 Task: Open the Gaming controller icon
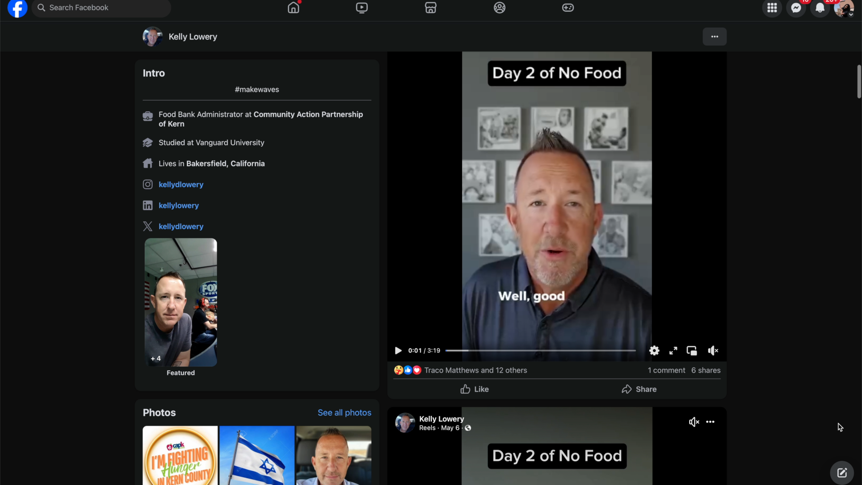coord(568,8)
